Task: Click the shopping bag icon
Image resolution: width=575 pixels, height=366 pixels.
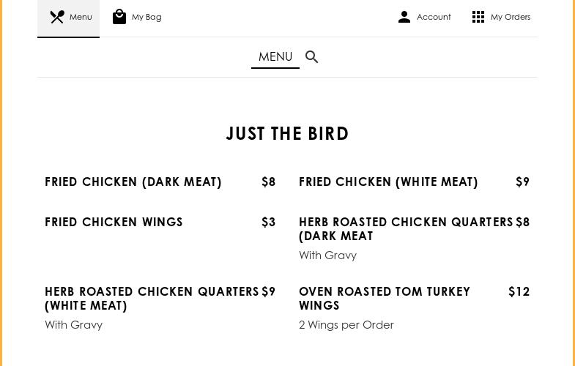Action: click(119, 17)
